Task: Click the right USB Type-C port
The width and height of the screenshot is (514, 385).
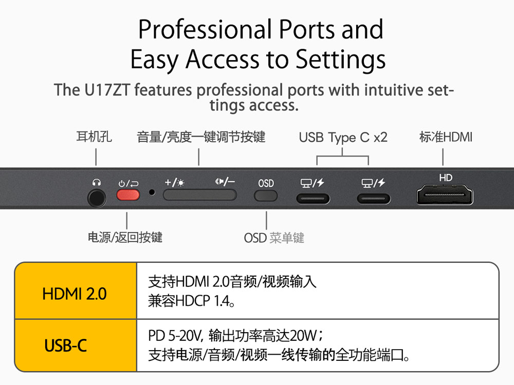Action: pos(374,198)
